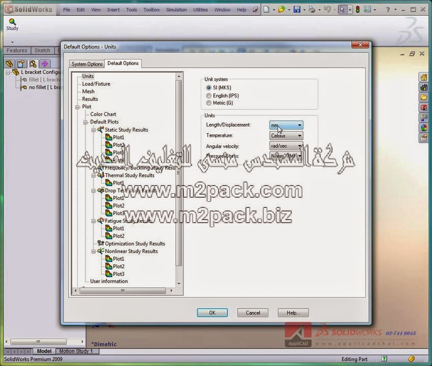Open the Utilities menu

tap(200, 10)
